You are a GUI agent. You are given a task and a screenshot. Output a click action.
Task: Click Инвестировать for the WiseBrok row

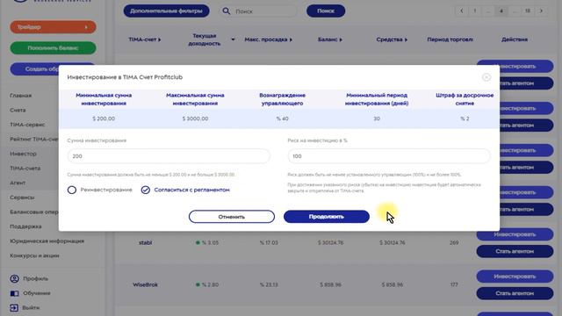pos(515,276)
